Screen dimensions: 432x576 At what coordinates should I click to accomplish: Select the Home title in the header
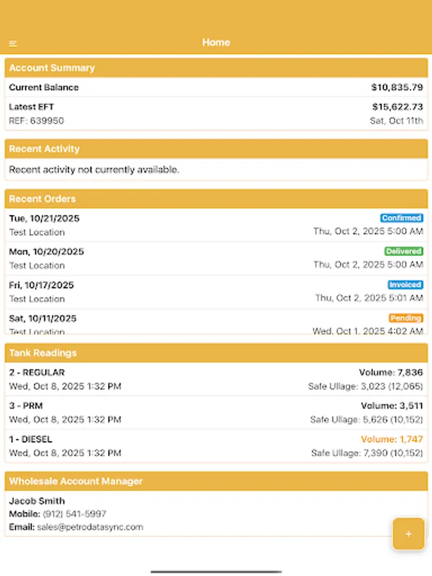(216, 42)
